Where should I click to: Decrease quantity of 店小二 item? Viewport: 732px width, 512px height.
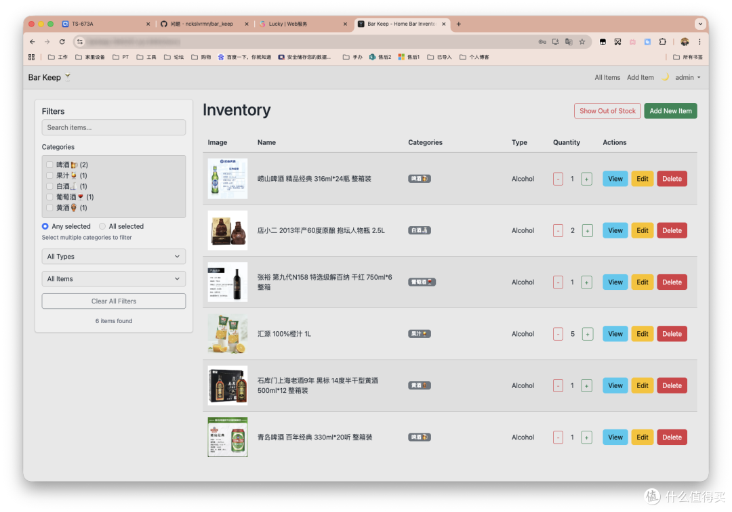[x=558, y=231]
